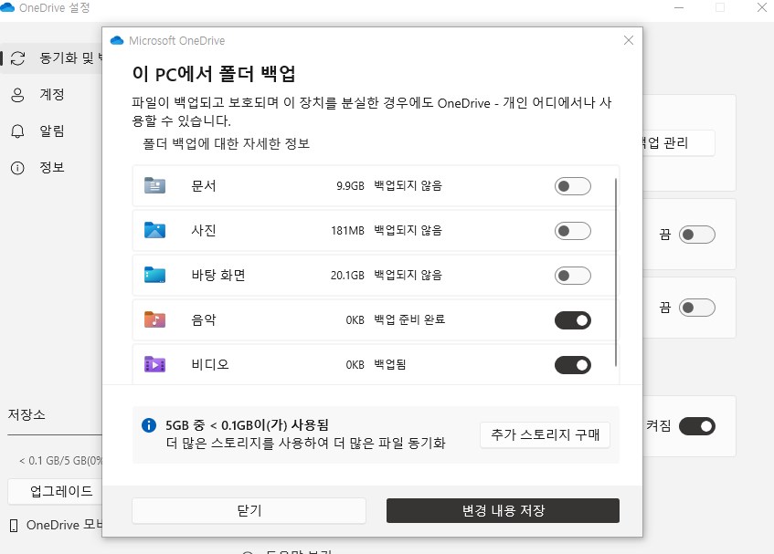774x554 pixels.
Task: Click the 변경 내용 저장 button
Action: coord(504,510)
